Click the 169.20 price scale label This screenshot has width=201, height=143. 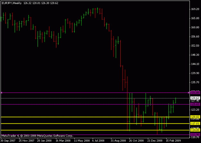(195, 9)
